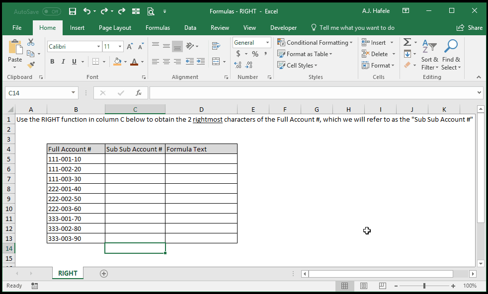Click the AutoSum sigma icon
The width and height of the screenshot is (488, 294).
pyautogui.click(x=407, y=42)
